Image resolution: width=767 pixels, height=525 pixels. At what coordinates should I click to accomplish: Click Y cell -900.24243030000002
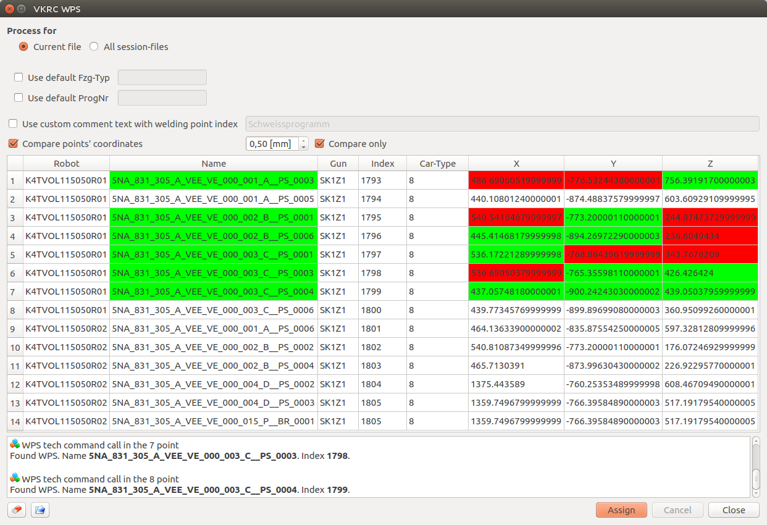(613, 292)
